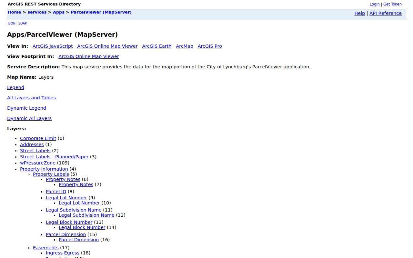Image resolution: width=413 pixels, height=258 pixels.
Task: Click the Legal Block Number (14) link
Action: tap(82, 227)
